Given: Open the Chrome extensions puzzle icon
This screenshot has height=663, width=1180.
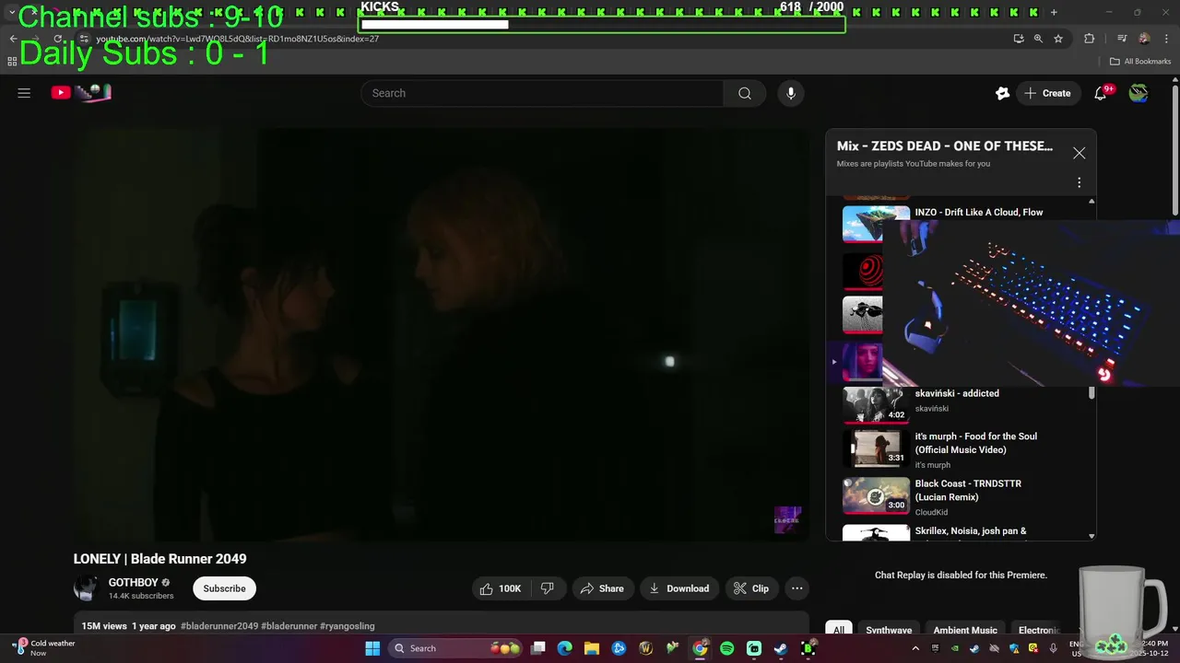Looking at the screenshot, I should click(x=1090, y=39).
